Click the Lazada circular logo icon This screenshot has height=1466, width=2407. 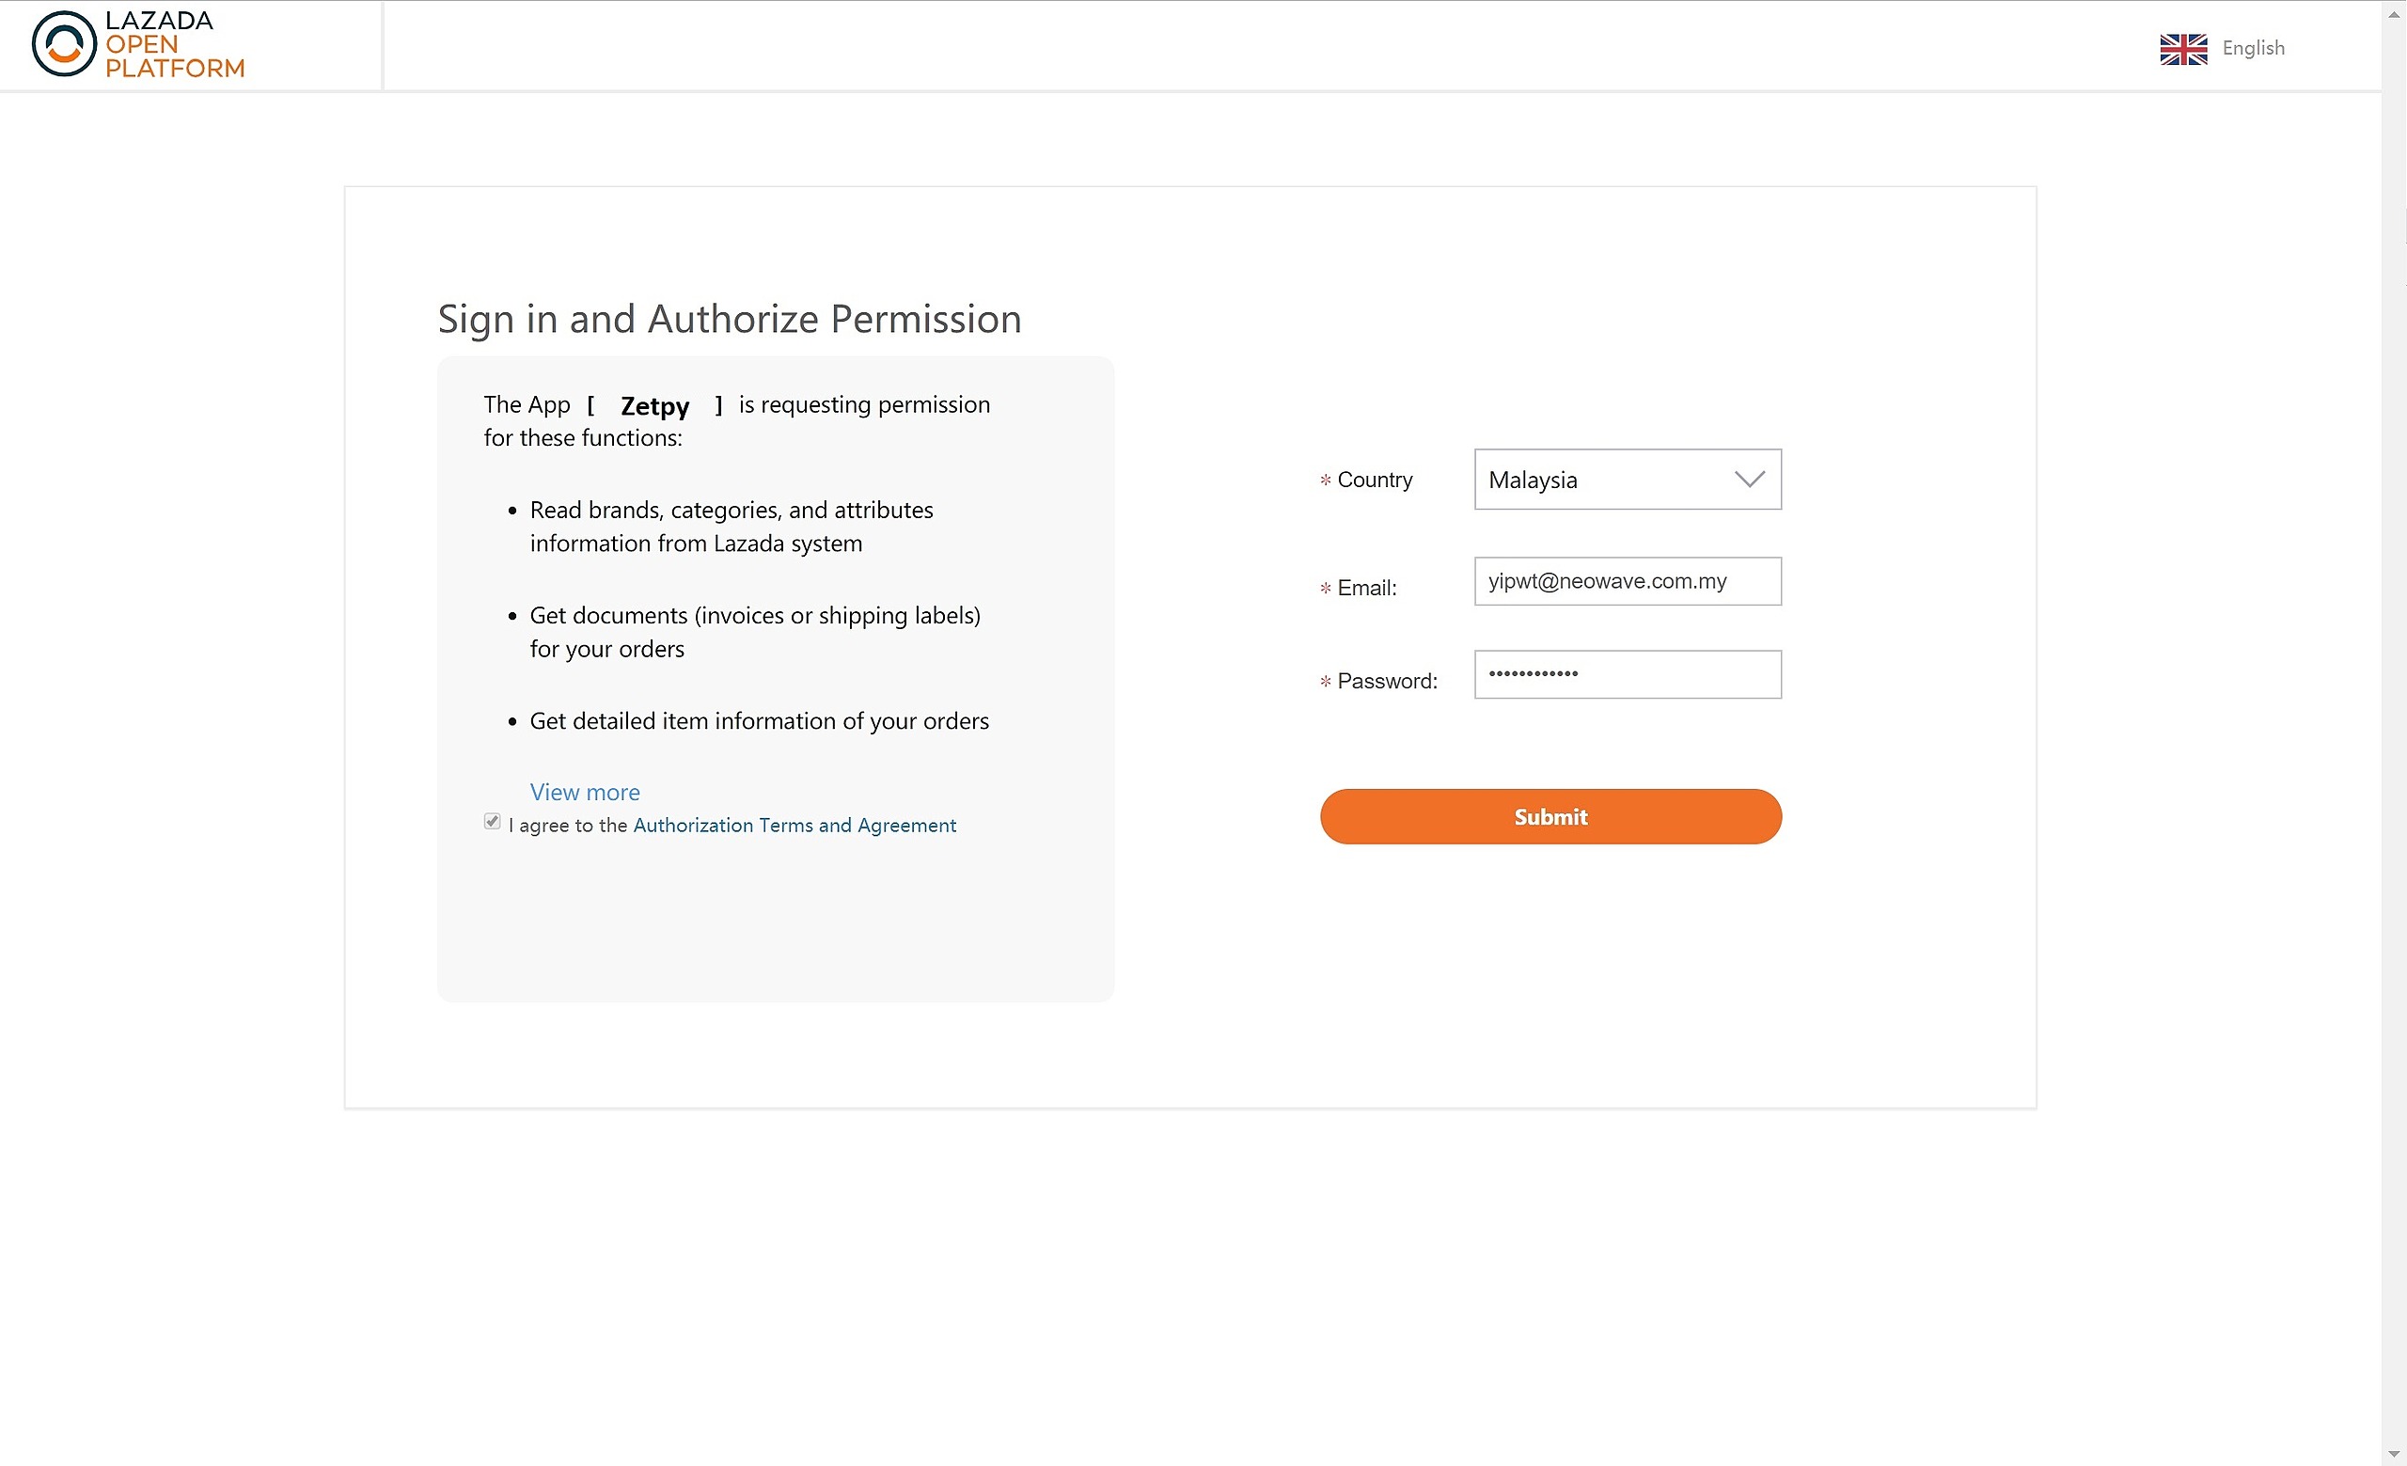click(x=64, y=44)
